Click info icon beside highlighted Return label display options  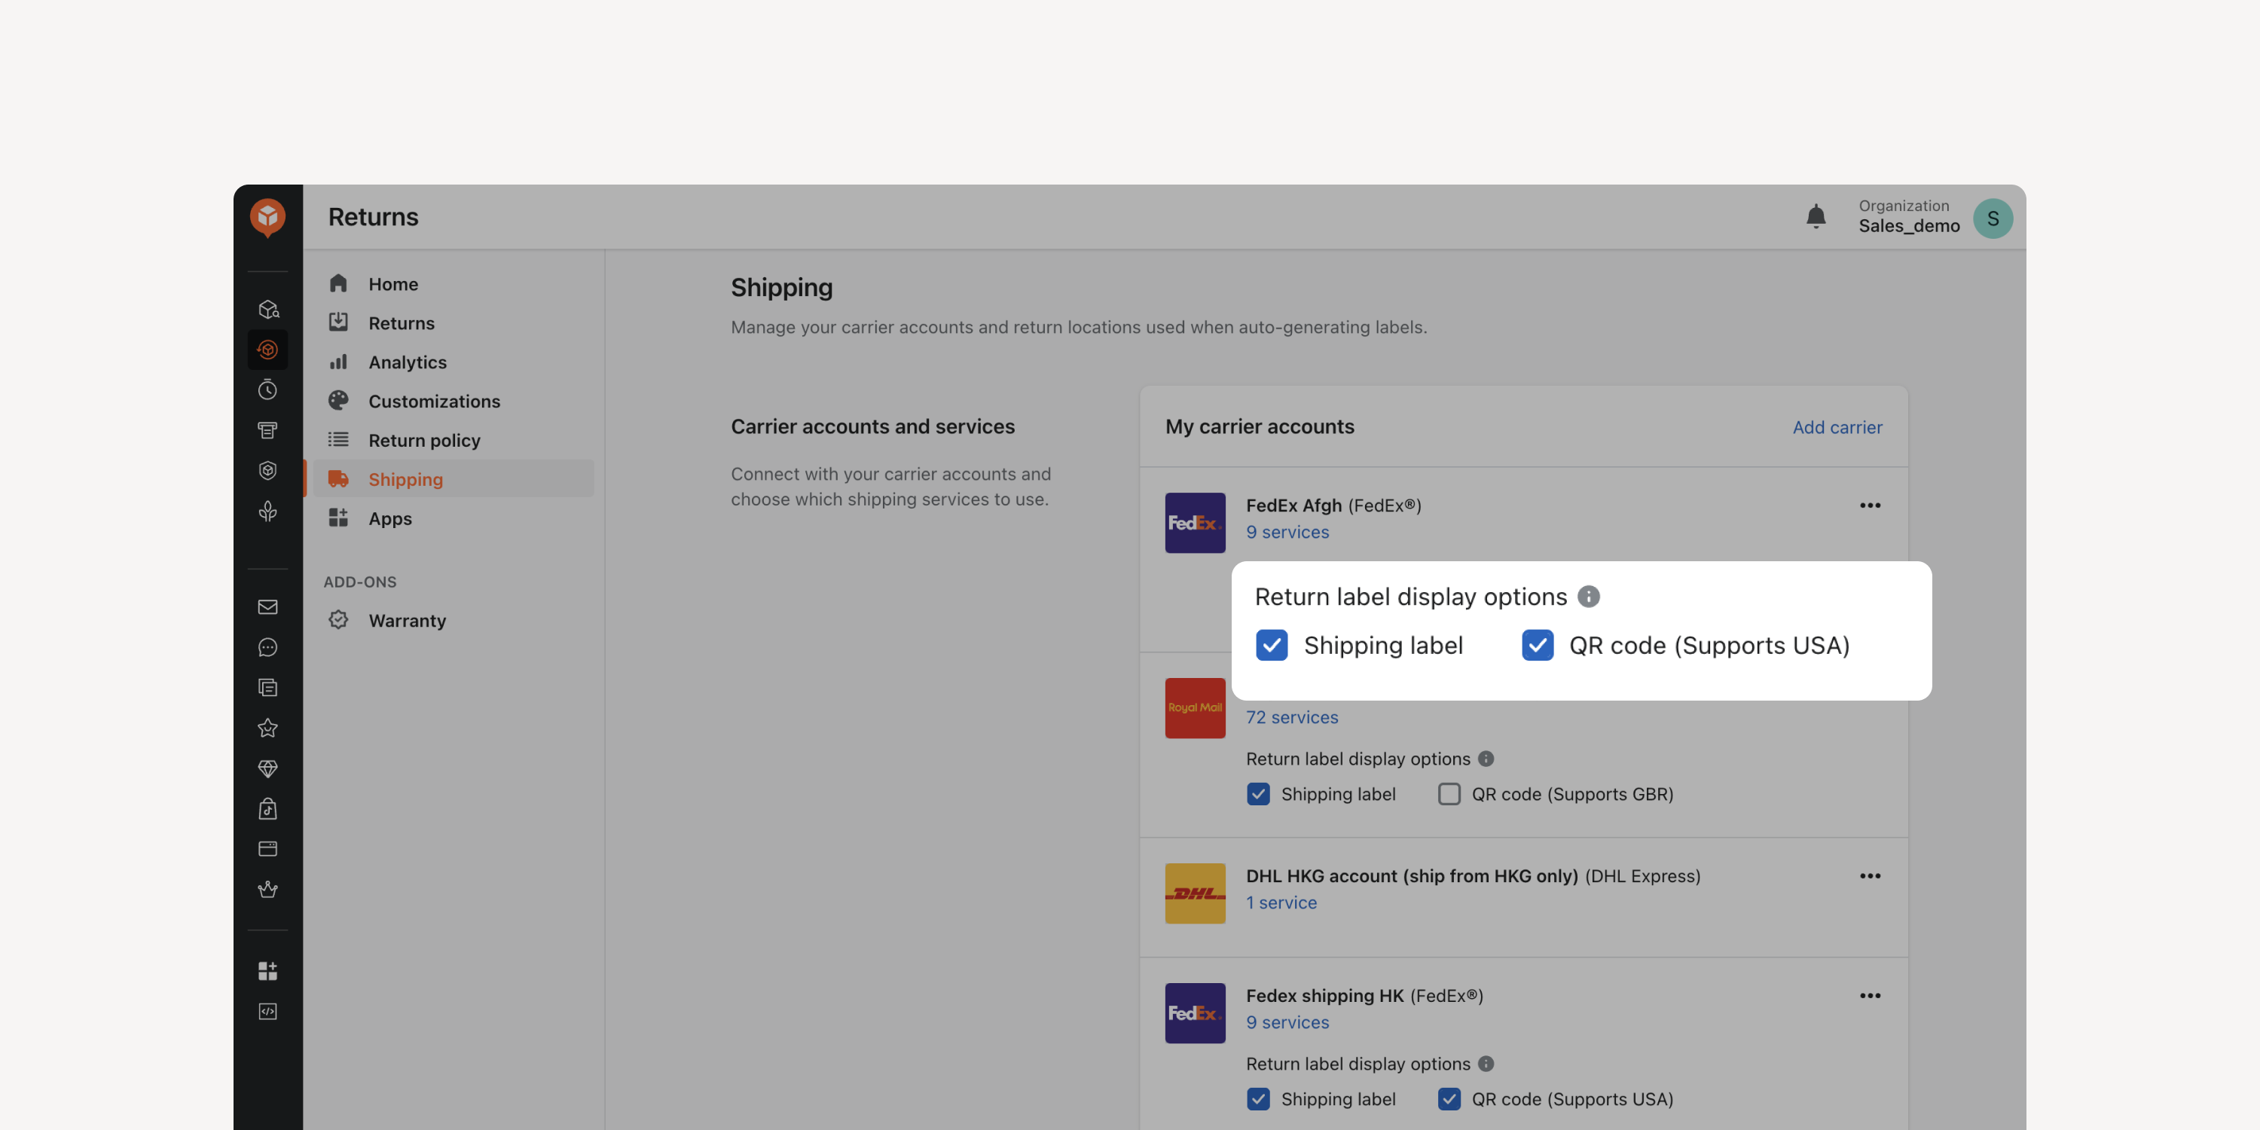pyautogui.click(x=1588, y=597)
